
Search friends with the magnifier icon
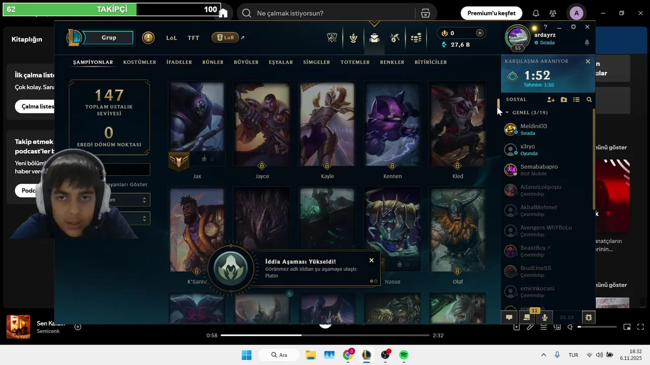(x=589, y=100)
